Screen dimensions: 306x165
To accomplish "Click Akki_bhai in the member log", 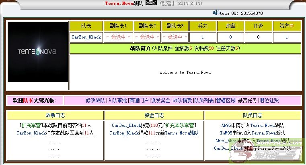I will pos(226,141).
